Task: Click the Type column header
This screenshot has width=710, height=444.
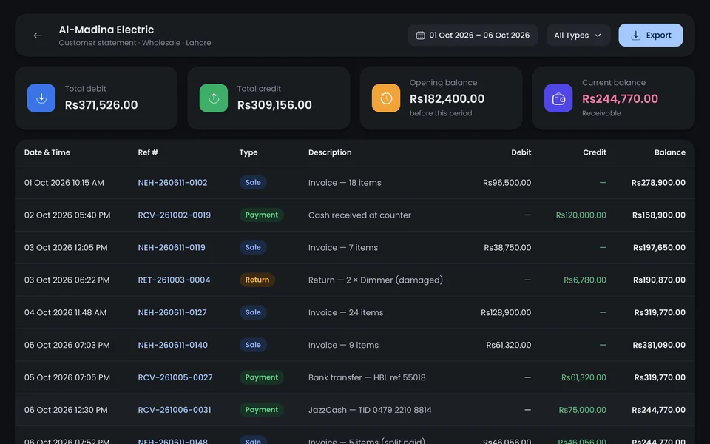Action: [x=248, y=152]
